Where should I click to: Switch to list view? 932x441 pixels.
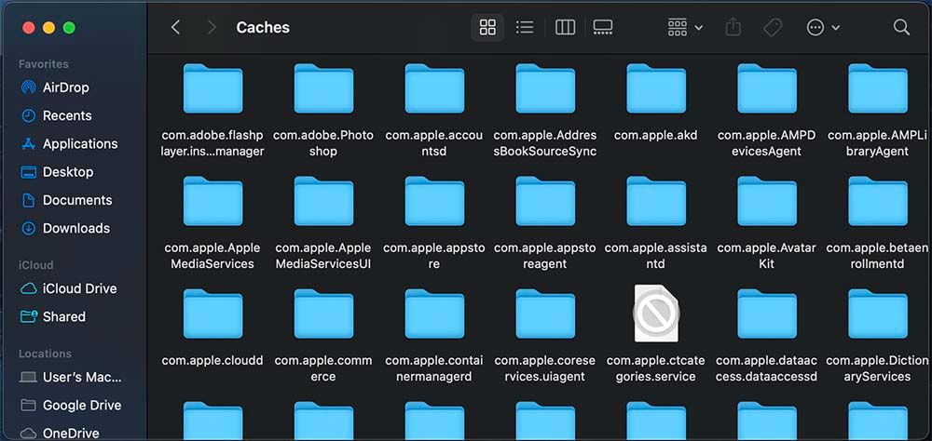[x=524, y=27]
